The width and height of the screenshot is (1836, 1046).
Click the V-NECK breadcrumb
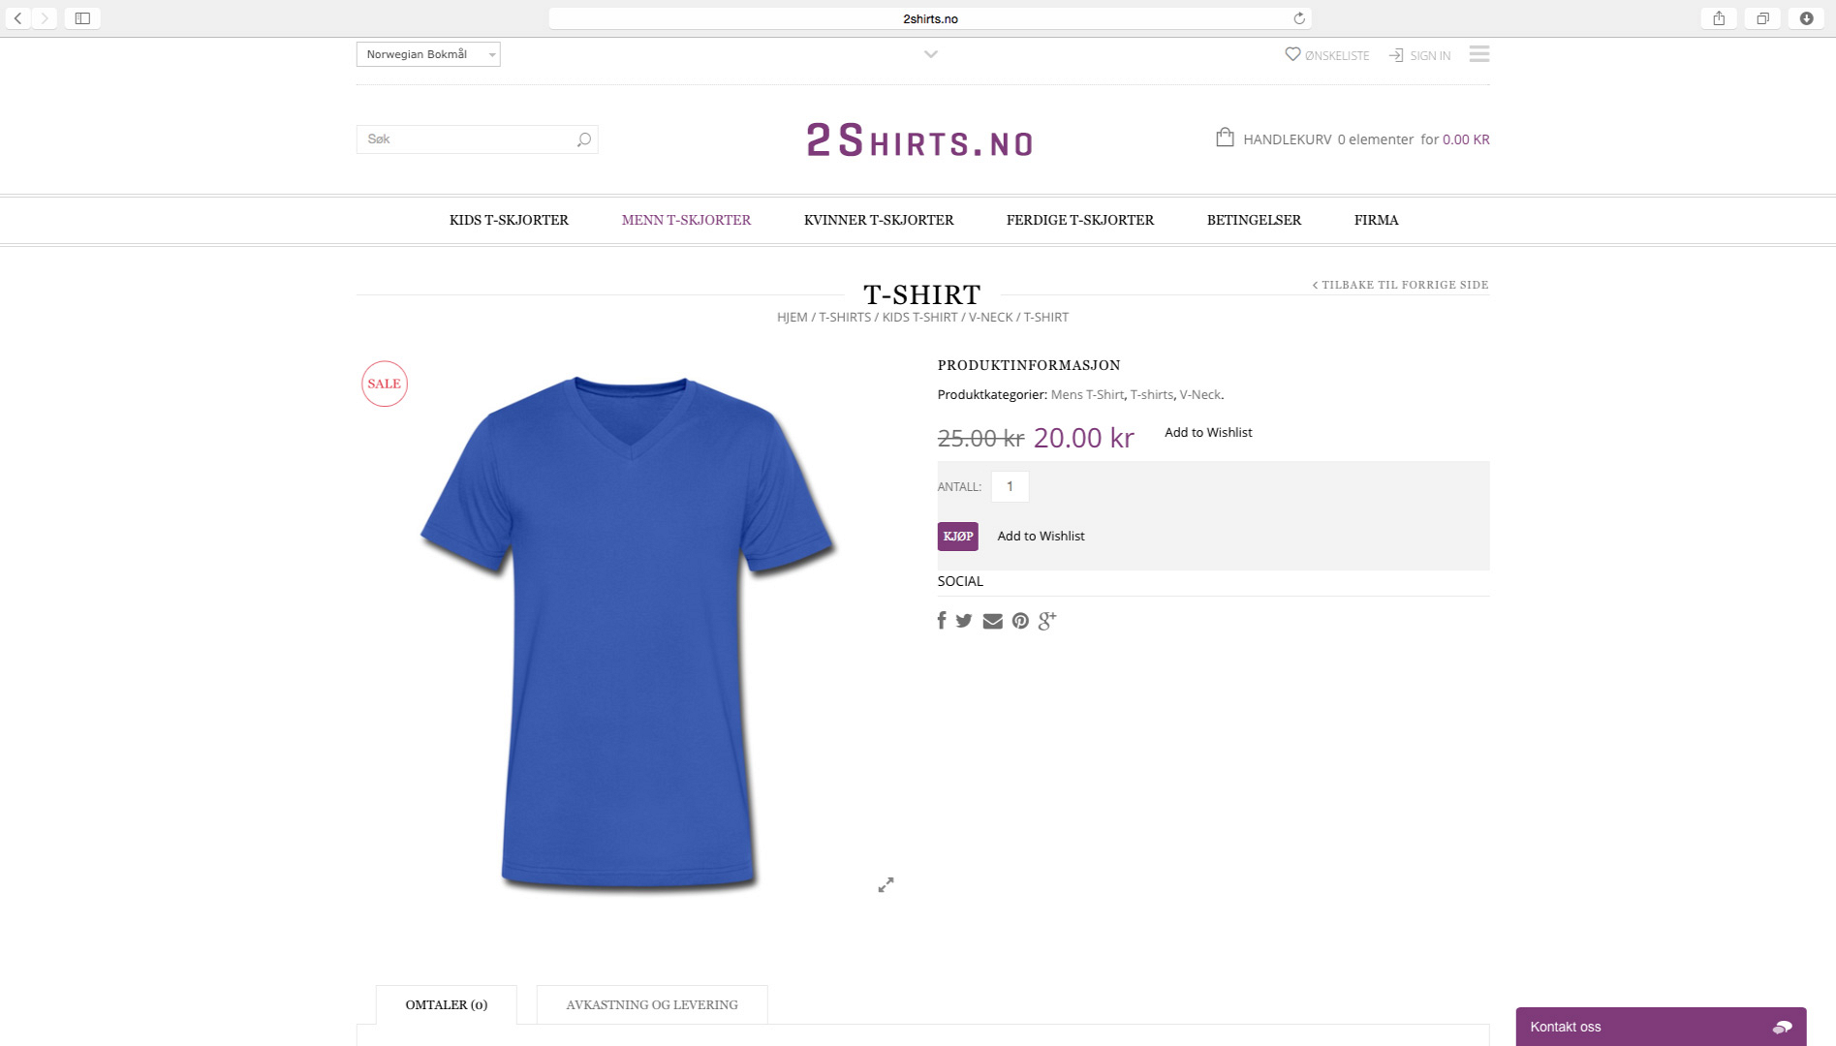point(990,318)
